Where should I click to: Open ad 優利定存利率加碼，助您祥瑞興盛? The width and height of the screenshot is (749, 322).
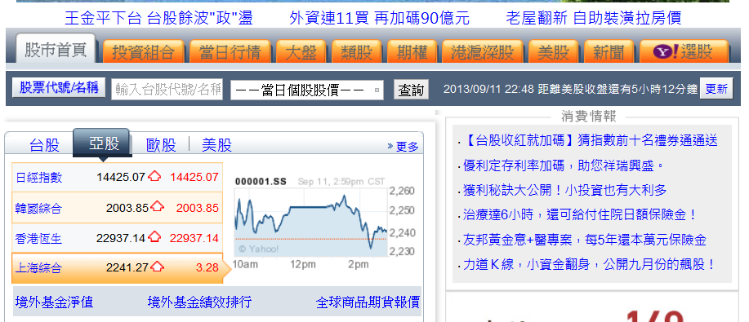tap(564, 165)
